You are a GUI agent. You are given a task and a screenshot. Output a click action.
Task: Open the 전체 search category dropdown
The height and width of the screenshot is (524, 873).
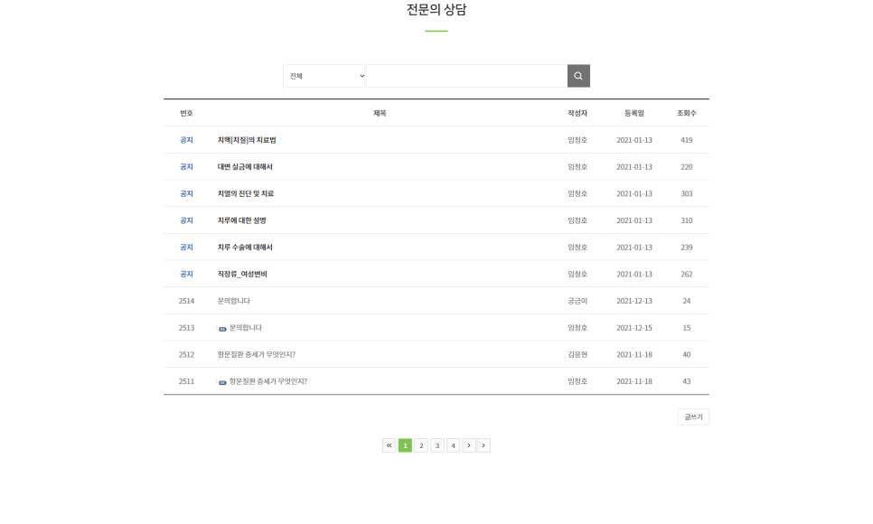pos(324,76)
